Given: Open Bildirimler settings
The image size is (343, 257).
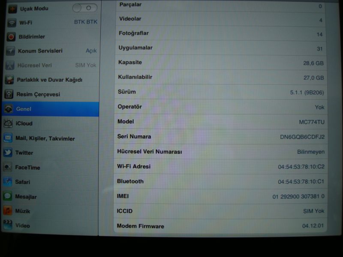Looking at the screenshot, I should [x=52, y=37].
